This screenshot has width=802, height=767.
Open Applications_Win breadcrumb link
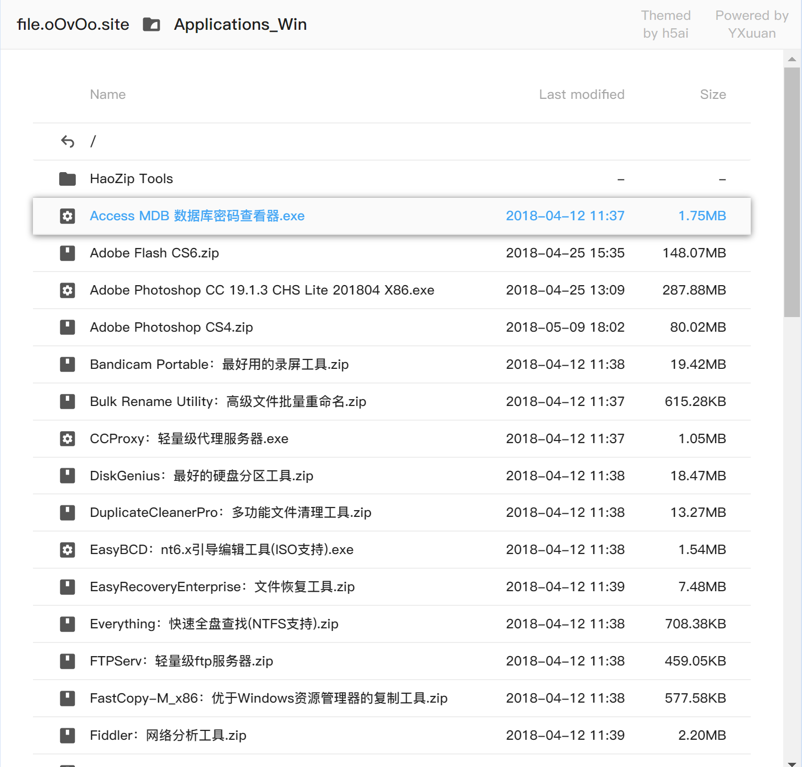coord(240,25)
